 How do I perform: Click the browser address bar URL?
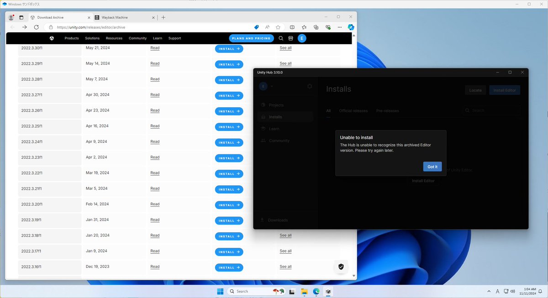point(91,27)
